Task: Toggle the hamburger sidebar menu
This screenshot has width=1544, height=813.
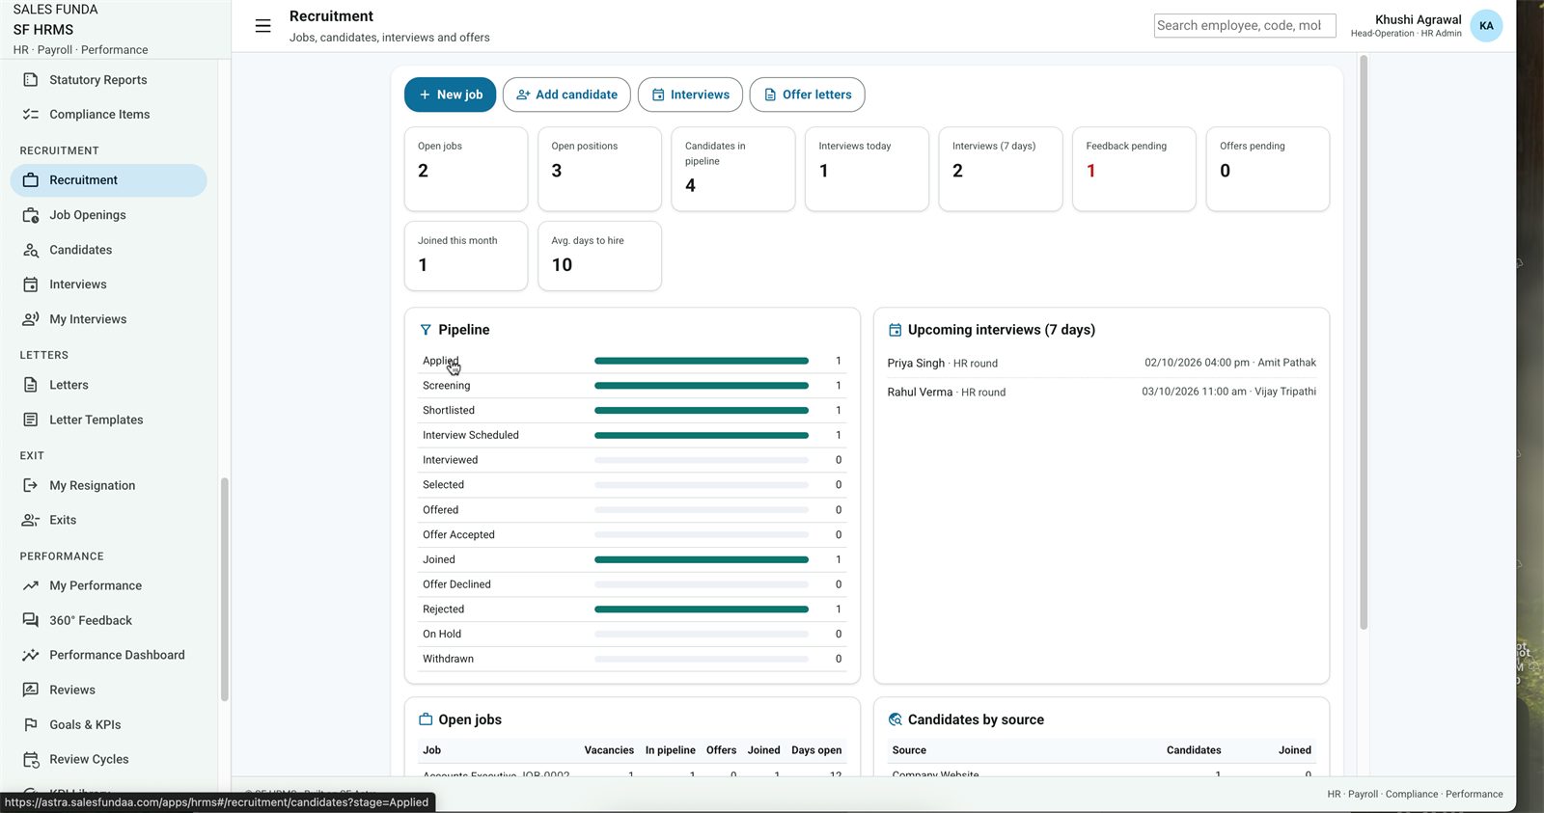Action: point(262,26)
